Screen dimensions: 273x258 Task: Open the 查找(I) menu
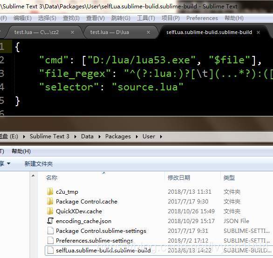click(71, 18)
